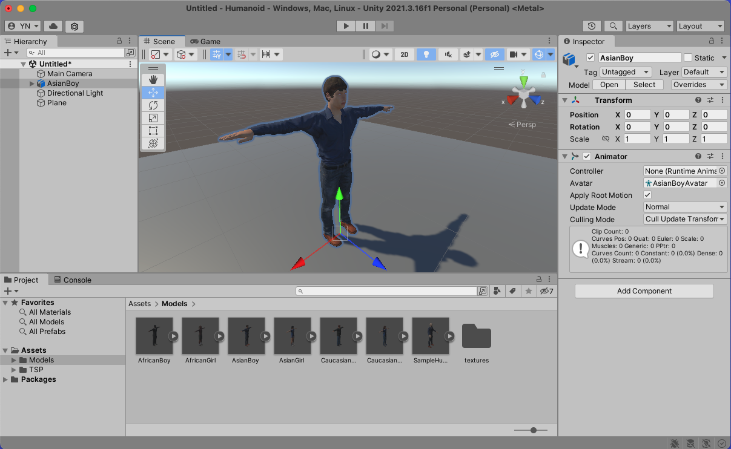Select the Scale tool in Scene toolbar
This screenshot has height=449, width=731.
pyautogui.click(x=153, y=118)
